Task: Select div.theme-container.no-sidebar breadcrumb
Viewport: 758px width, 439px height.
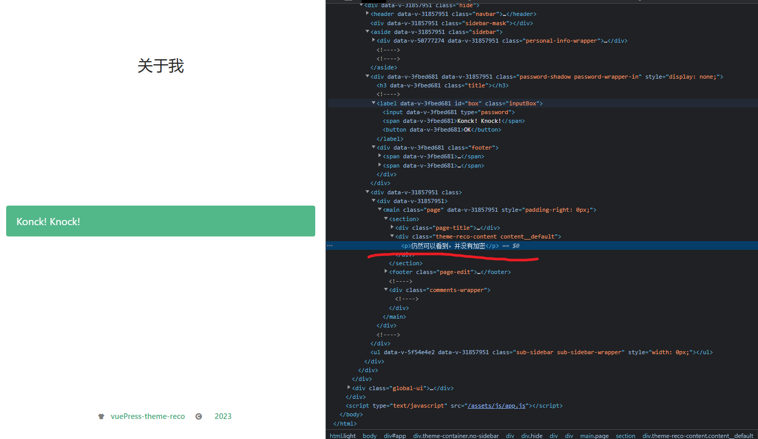Action: 456,435
